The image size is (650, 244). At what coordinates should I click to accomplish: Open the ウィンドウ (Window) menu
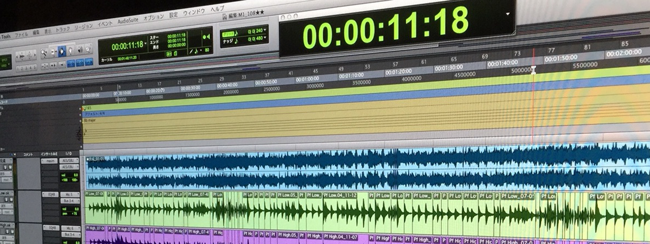click(194, 11)
